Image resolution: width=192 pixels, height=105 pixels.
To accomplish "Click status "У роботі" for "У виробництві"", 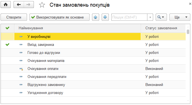I will point(152,36).
